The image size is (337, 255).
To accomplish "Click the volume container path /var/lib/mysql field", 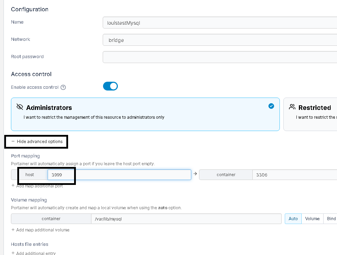I will (x=186, y=219).
